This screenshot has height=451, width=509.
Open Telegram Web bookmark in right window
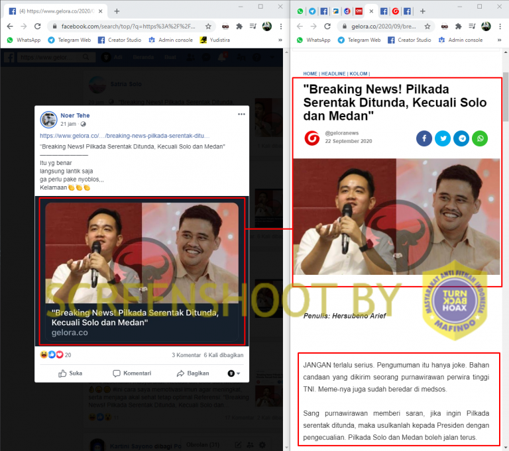pyautogui.click(x=359, y=40)
